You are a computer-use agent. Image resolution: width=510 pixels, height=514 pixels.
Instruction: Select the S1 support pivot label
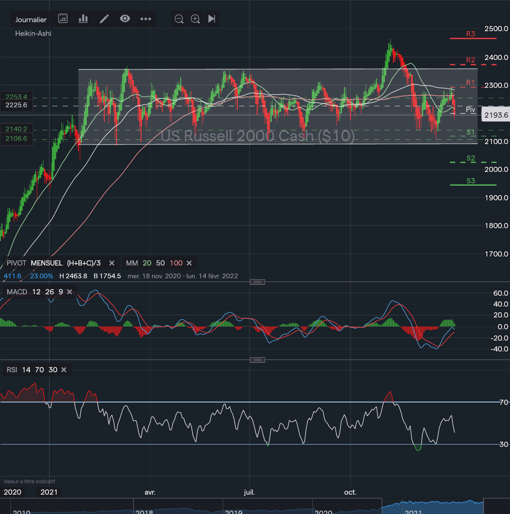[470, 132]
